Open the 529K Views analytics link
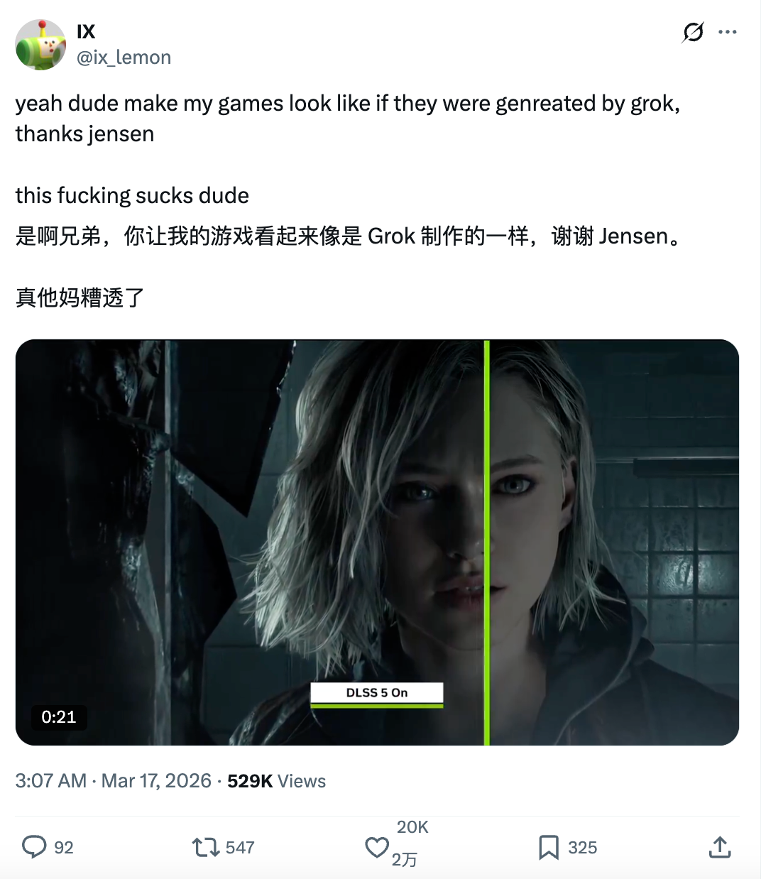The width and height of the screenshot is (761, 879). (x=277, y=781)
